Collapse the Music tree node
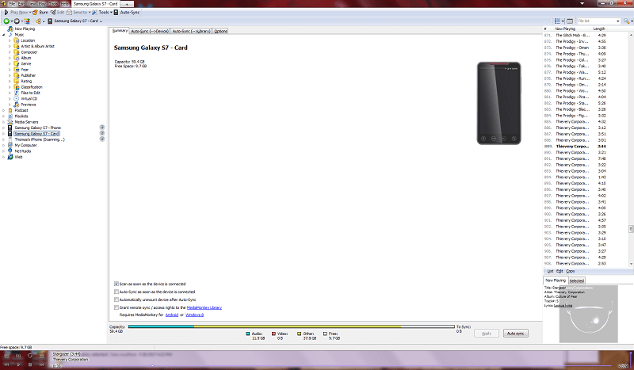Screen dimensions: 634x370 4,35
